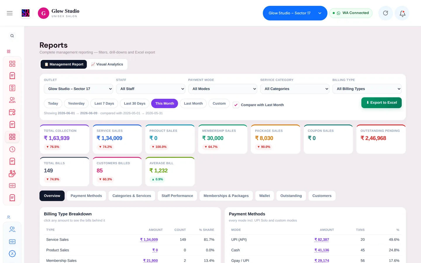Click the purple app logo beside the hamburger

point(26,13)
